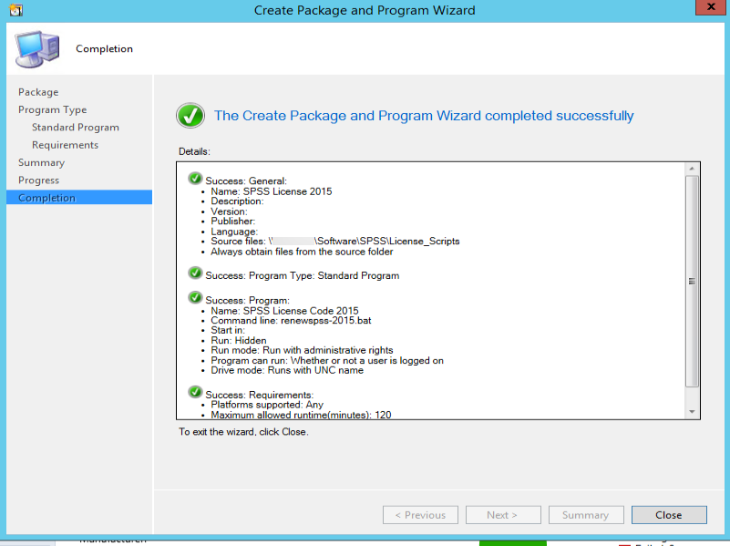Click the check icon beside Success: Program:
Viewport: 730px width, 546px height.
pyautogui.click(x=195, y=297)
